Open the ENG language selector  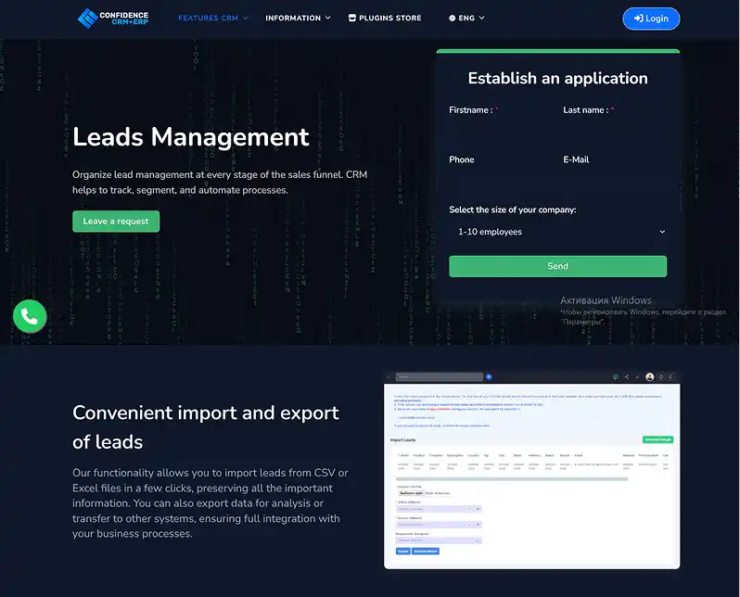(x=466, y=18)
